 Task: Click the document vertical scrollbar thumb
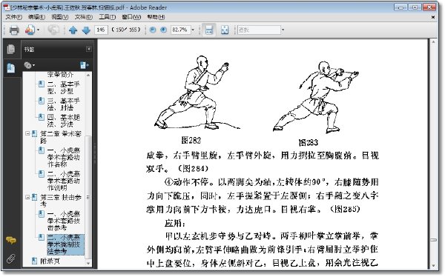tap(433, 240)
